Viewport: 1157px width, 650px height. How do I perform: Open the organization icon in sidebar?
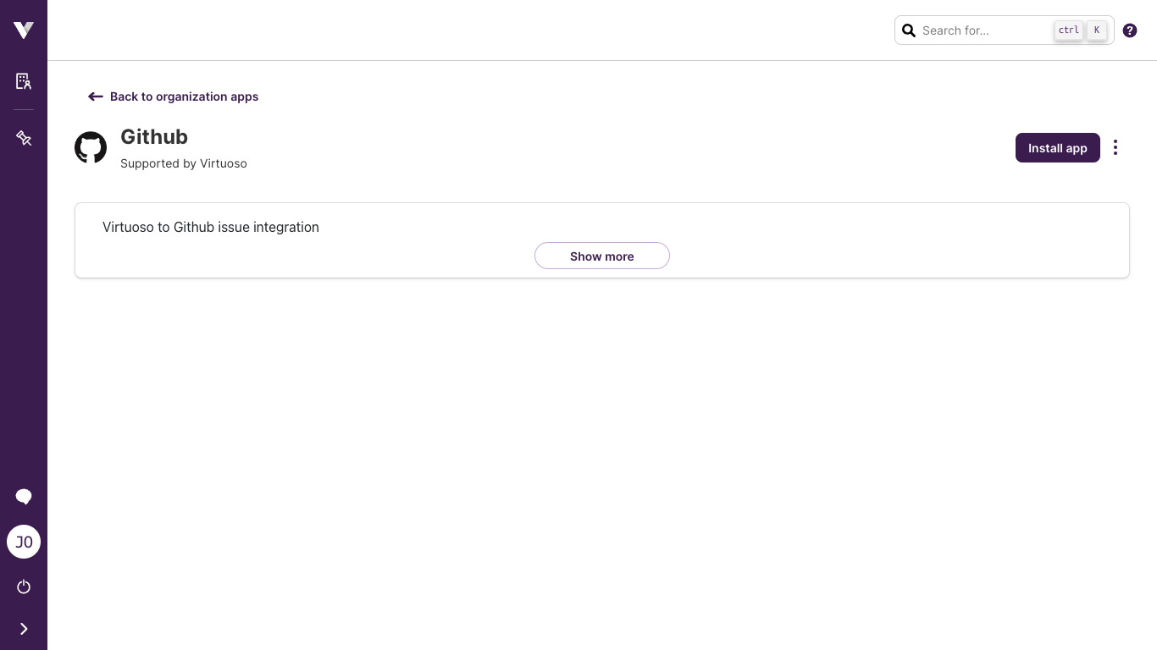click(x=24, y=81)
